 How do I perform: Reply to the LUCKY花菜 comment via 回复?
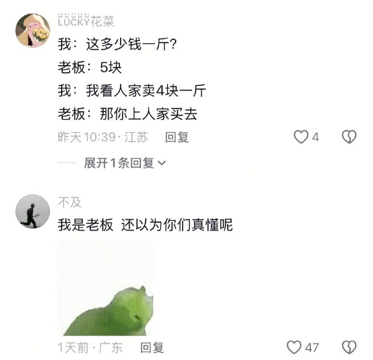[x=177, y=137]
